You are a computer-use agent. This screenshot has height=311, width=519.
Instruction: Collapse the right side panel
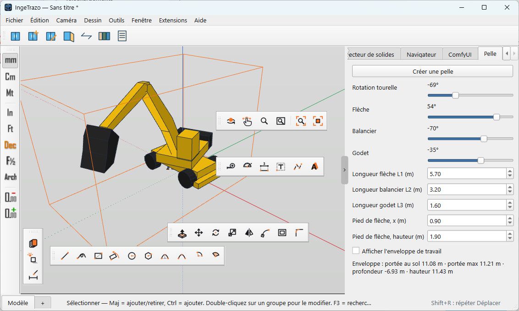click(344, 170)
